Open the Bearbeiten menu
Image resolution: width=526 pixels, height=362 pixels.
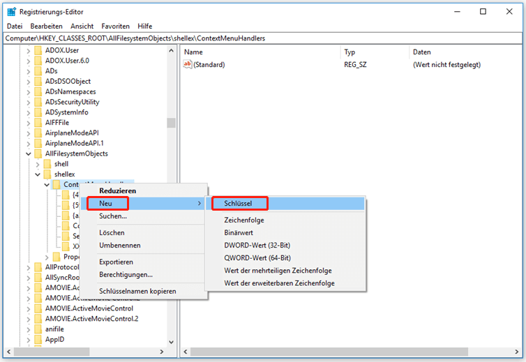46,26
